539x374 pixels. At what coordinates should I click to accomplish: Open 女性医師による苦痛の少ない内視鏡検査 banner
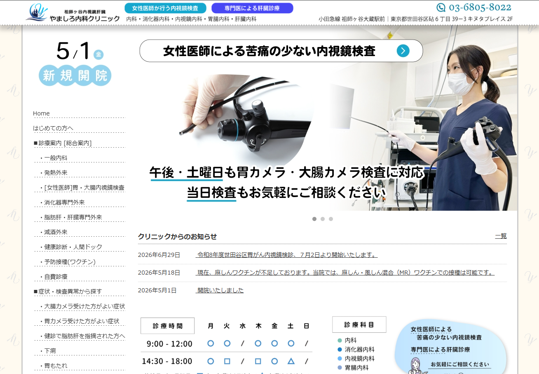pyautogui.click(x=281, y=51)
